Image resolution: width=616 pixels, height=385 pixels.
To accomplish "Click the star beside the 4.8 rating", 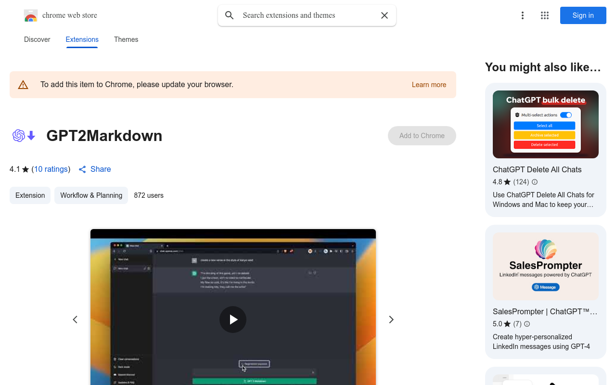I will (507, 182).
